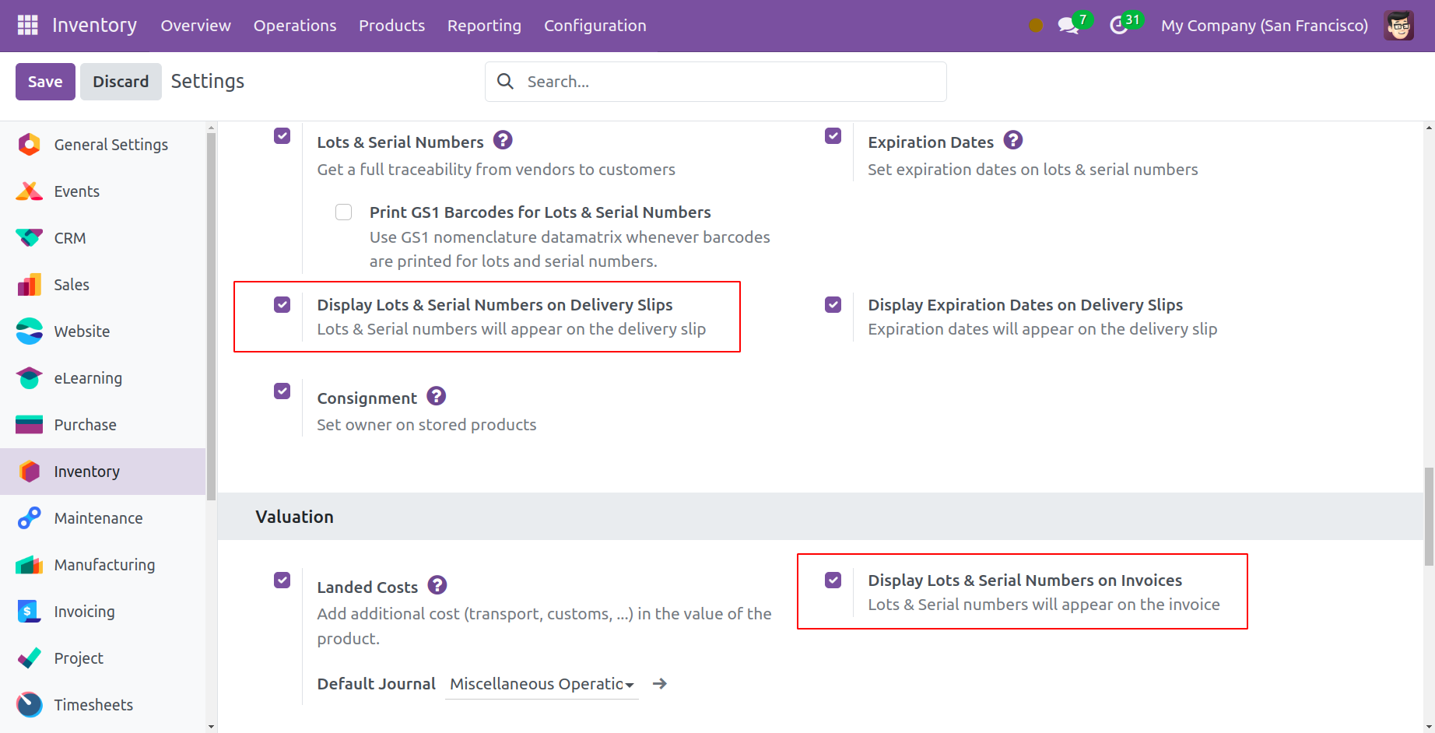Select Manufacturing in settings sidebar
The height and width of the screenshot is (733, 1435).
pyautogui.click(x=104, y=565)
